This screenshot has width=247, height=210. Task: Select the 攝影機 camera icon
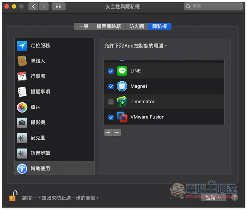tap(22, 122)
